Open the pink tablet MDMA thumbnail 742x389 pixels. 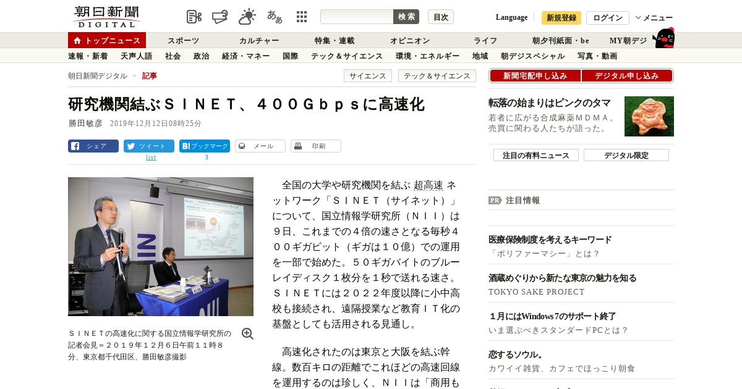coord(649,116)
